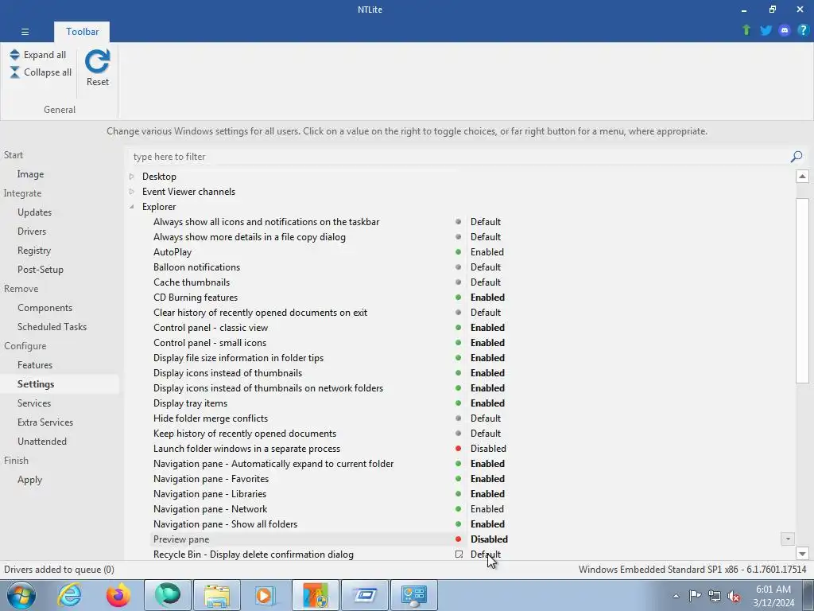The image size is (814, 611).
Task: Open the Updates page in sidebar
Action: tap(34, 212)
